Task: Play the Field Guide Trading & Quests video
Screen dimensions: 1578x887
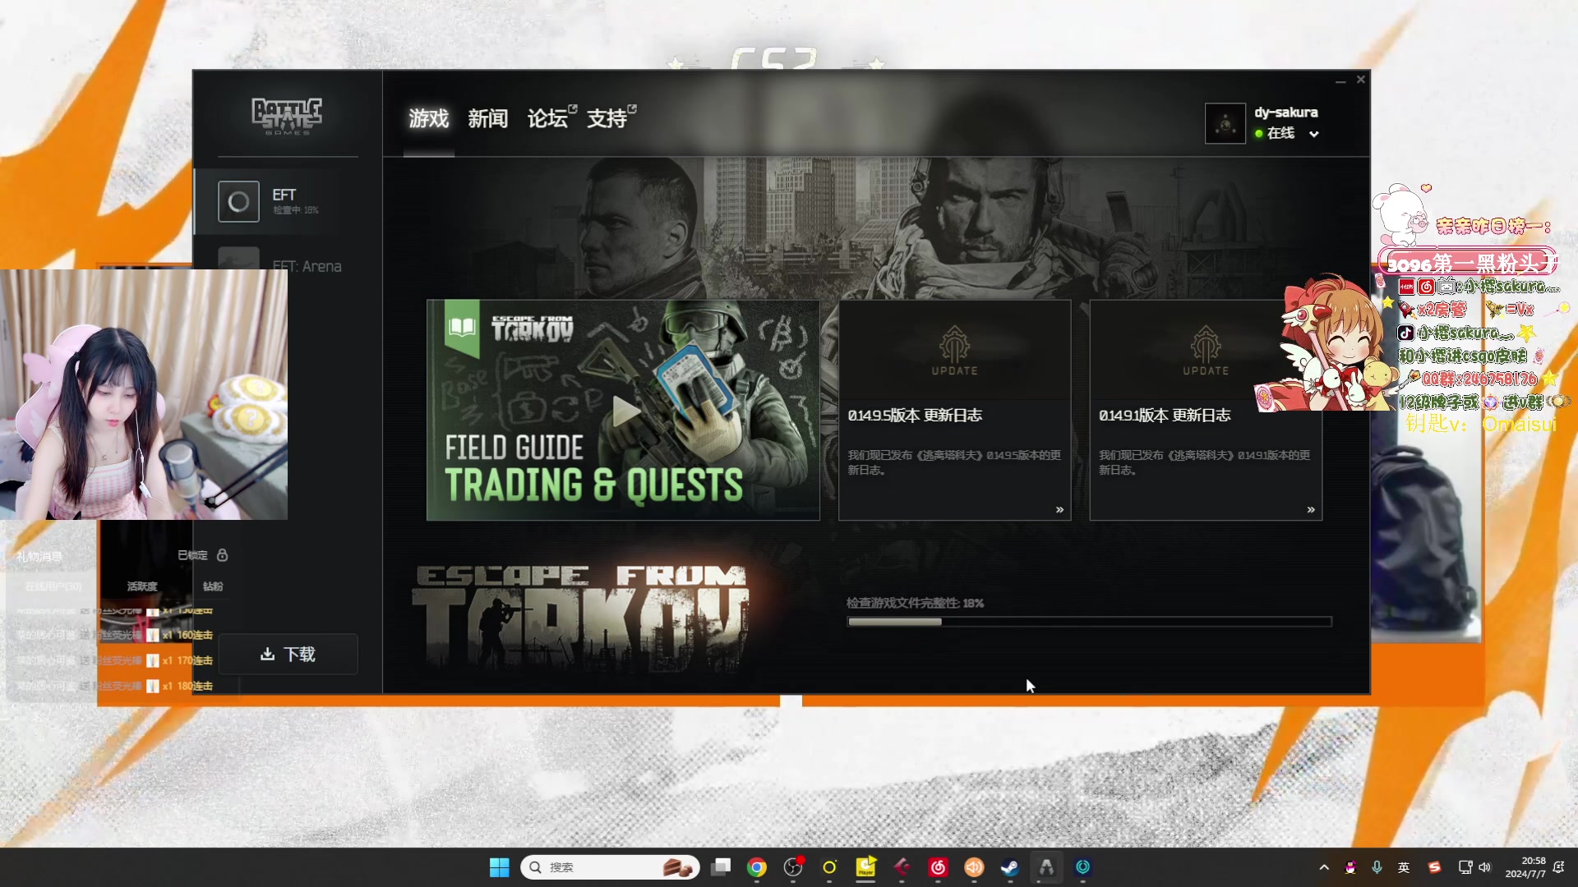Action: click(626, 412)
